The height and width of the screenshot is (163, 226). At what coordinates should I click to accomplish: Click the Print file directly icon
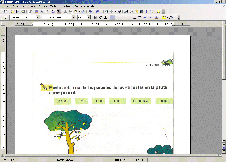(x=42, y=11)
